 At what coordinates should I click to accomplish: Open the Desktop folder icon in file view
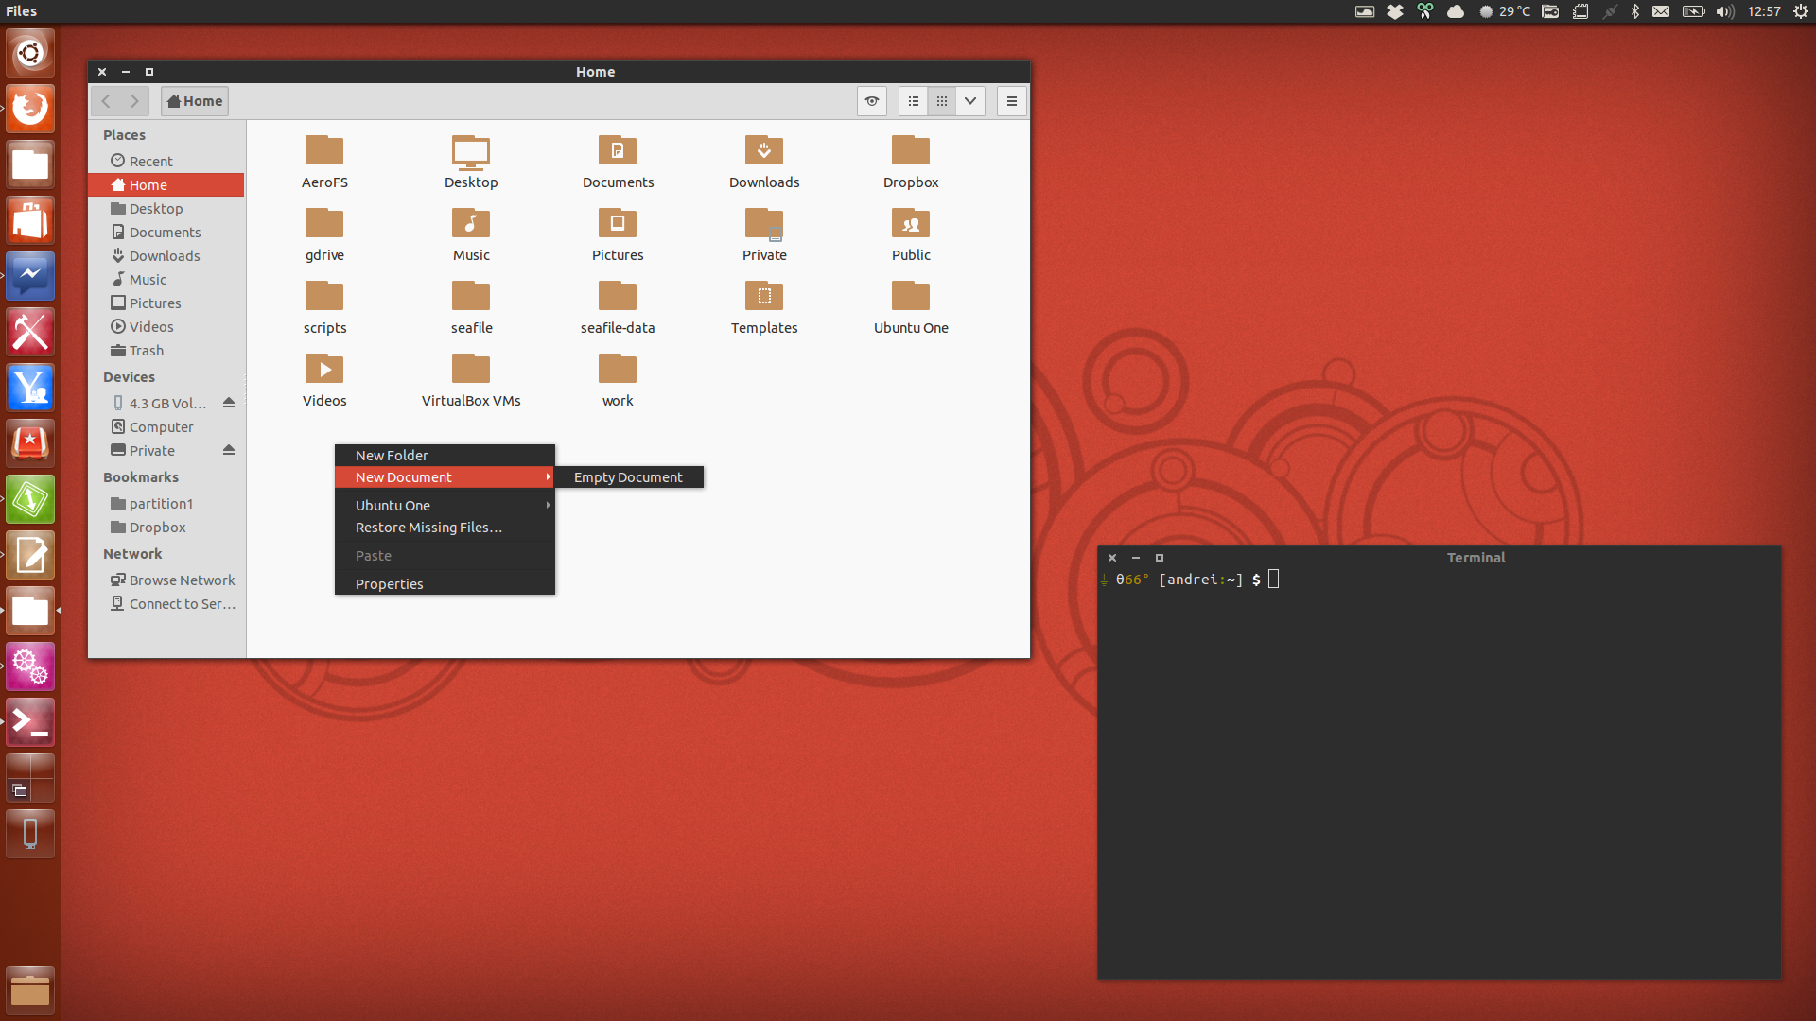pyautogui.click(x=471, y=151)
